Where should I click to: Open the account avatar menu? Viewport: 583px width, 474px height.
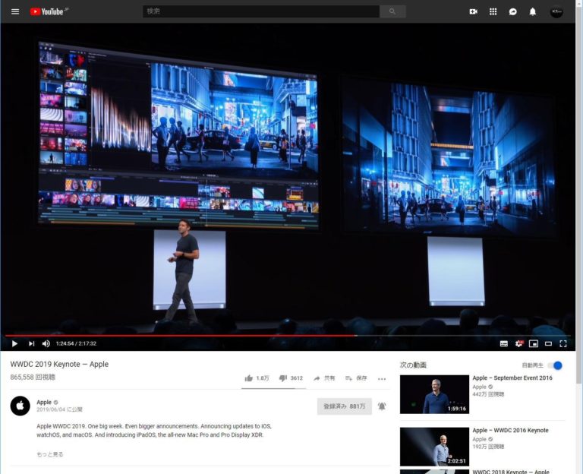pos(556,11)
